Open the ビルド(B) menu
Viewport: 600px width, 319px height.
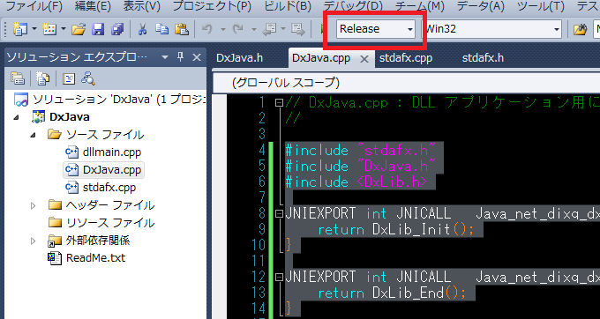pyautogui.click(x=288, y=6)
